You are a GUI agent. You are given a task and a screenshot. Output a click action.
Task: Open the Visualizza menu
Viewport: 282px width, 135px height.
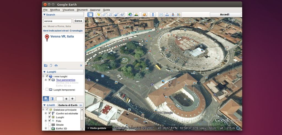68,10
